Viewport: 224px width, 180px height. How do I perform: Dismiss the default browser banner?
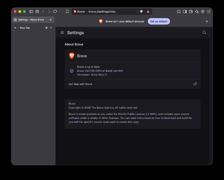click(x=207, y=21)
